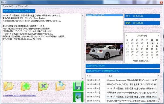Click the folder icon with blue arrow
The width and height of the screenshot is (164, 104).
point(61,86)
